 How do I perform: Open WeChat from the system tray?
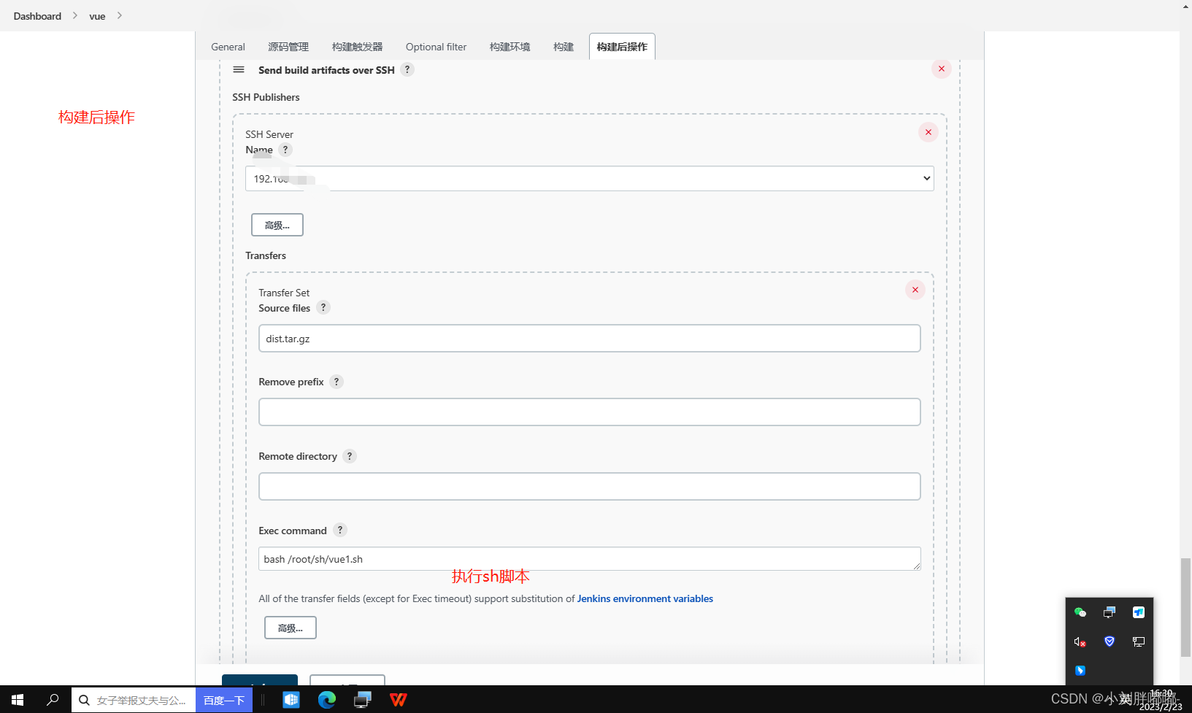[x=1080, y=612]
